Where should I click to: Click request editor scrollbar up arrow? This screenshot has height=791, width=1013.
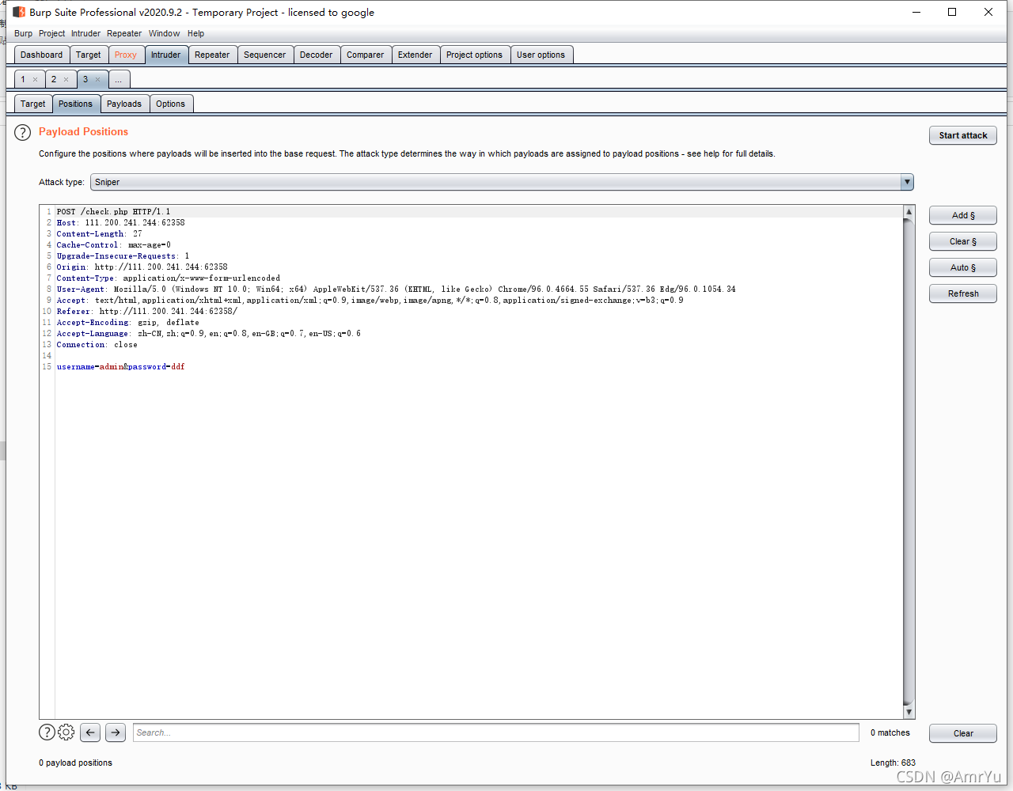(x=909, y=212)
